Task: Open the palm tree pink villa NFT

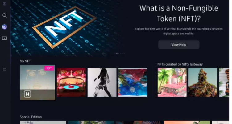Action: click(x=172, y=82)
